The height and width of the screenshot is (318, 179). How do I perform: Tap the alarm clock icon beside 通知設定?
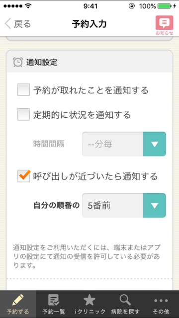(x=18, y=62)
